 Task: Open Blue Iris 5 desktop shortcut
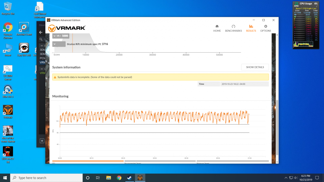click(8, 91)
